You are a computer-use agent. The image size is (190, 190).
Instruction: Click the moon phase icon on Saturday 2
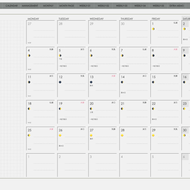pyautogui.click(x=184, y=29)
